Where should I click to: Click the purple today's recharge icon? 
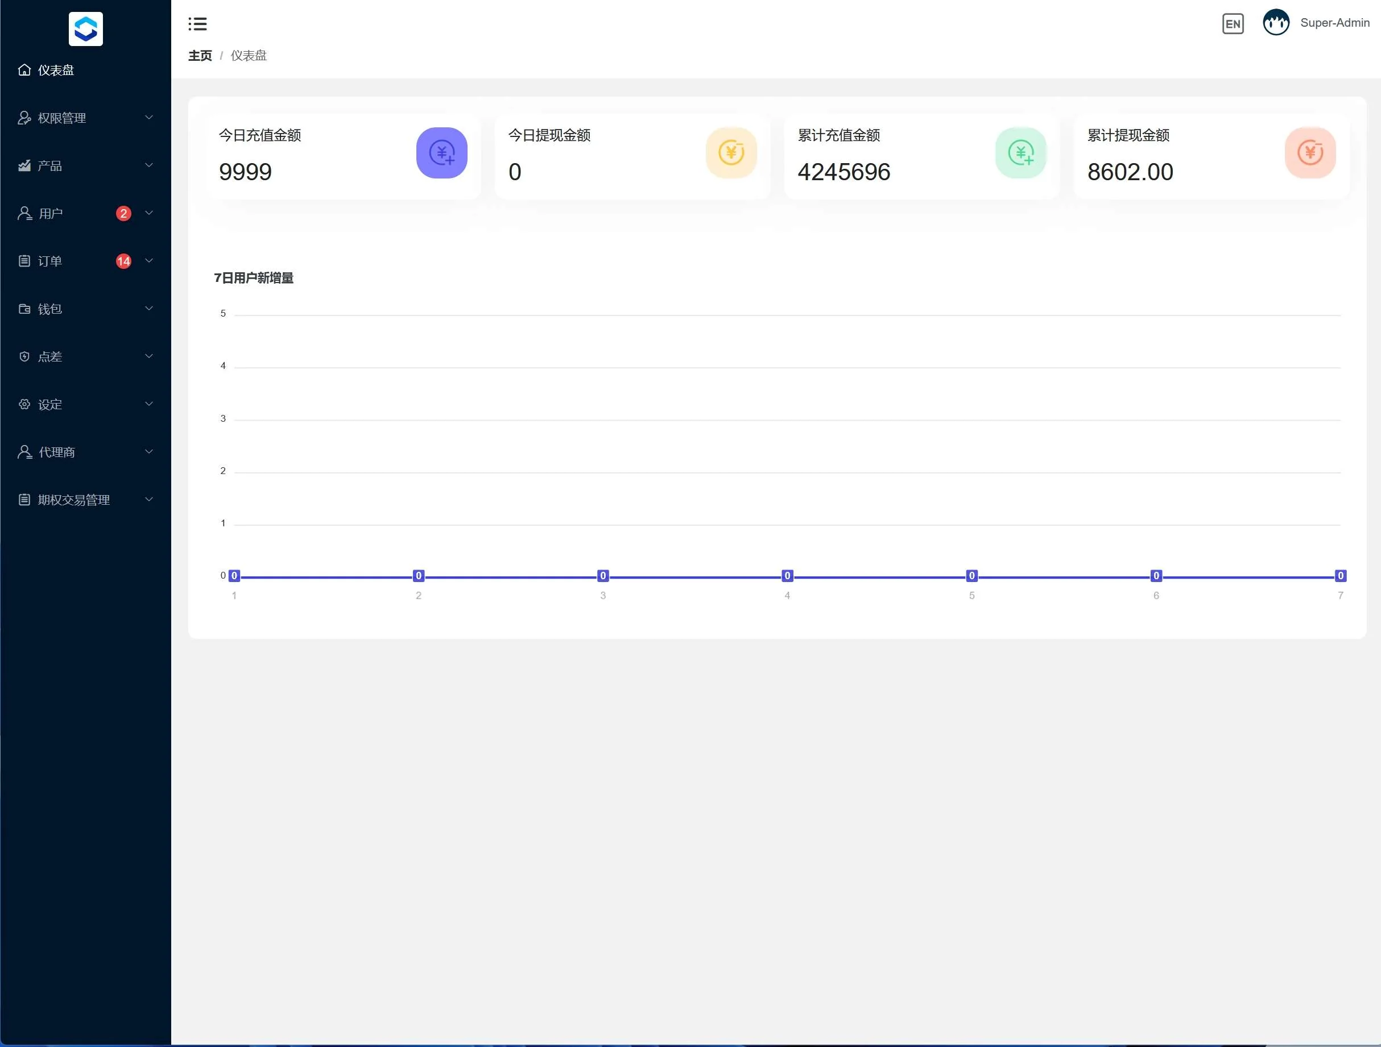click(x=441, y=153)
